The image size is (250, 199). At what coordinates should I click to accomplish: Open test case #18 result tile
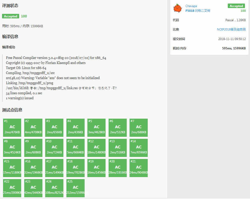(76, 168)
